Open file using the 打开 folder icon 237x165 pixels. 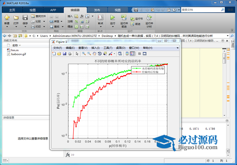point(16,17)
